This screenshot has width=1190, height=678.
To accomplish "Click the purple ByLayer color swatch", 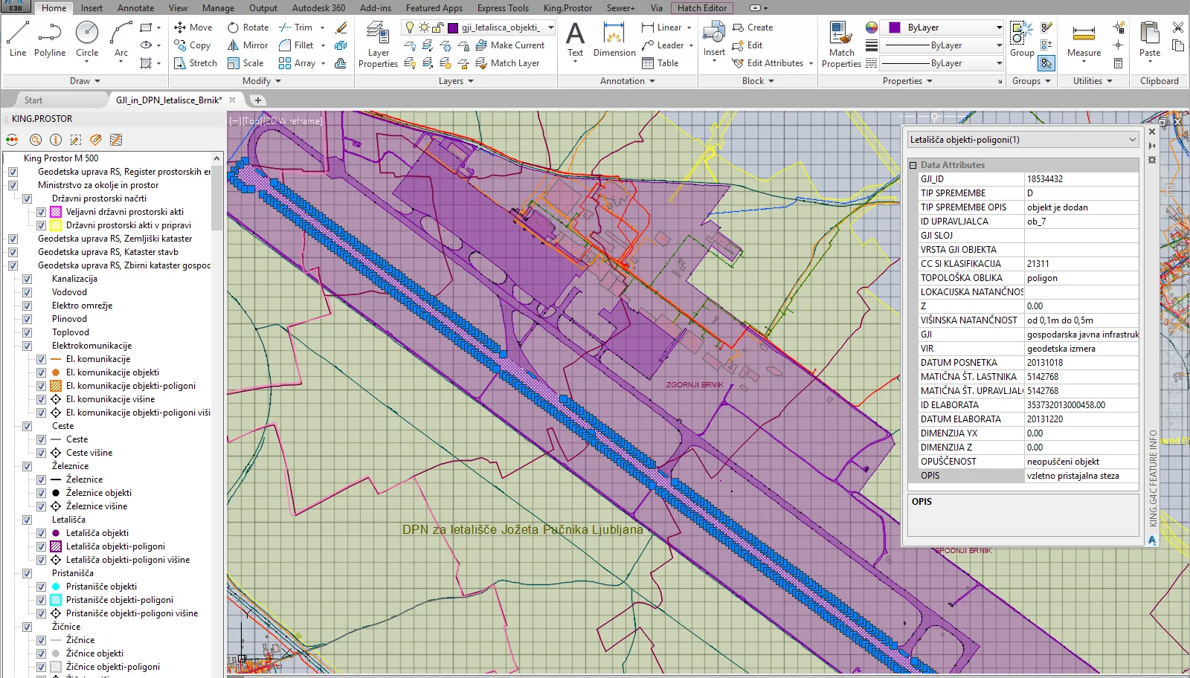I will pos(894,28).
